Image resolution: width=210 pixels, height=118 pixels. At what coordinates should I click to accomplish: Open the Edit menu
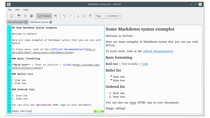pyautogui.click(x=17, y=10)
